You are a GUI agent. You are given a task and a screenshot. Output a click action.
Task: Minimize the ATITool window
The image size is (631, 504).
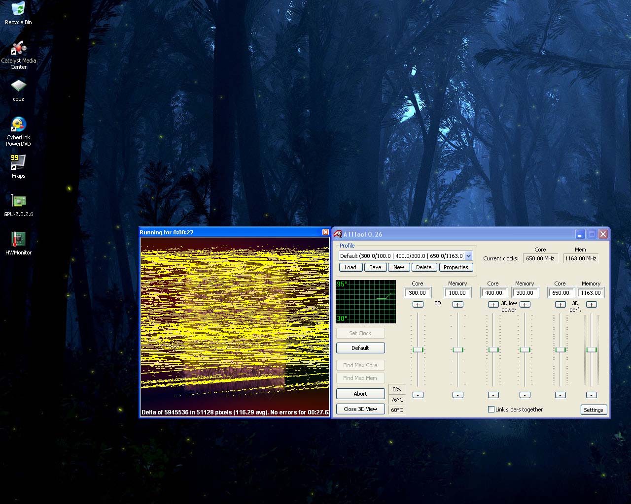580,234
